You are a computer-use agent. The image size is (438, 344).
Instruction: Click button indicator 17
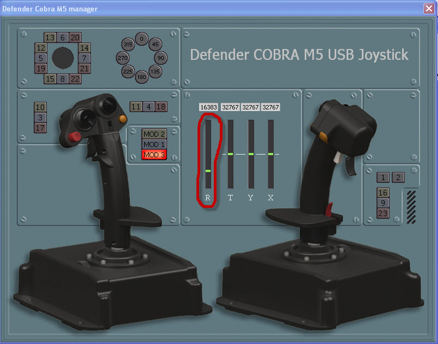(x=40, y=128)
